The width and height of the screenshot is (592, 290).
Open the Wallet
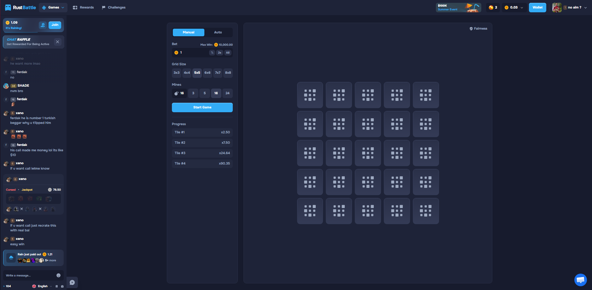tap(537, 8)
